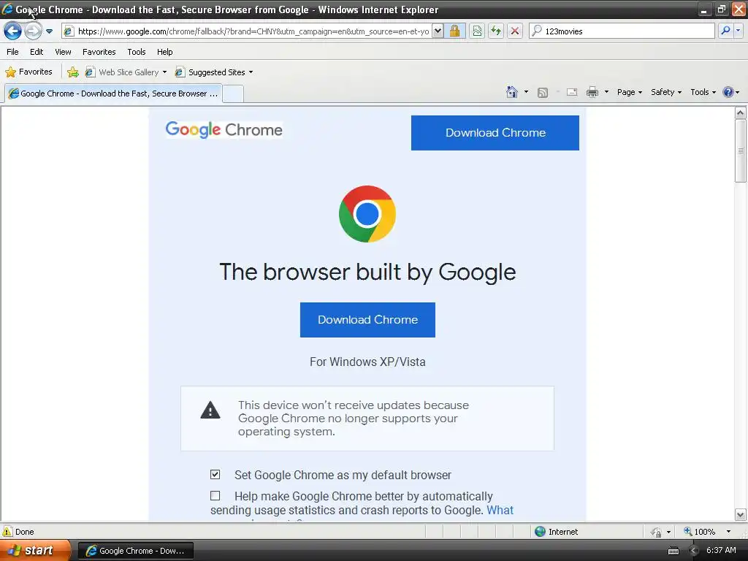Open the search provider dropdown arrow
Screen dimensions: 748x561
(738, 31)
